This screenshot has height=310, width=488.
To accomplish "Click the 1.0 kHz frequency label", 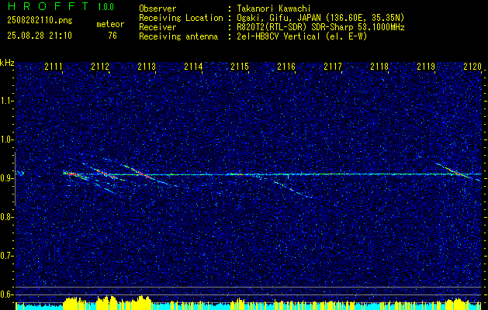I will point(5,139).
